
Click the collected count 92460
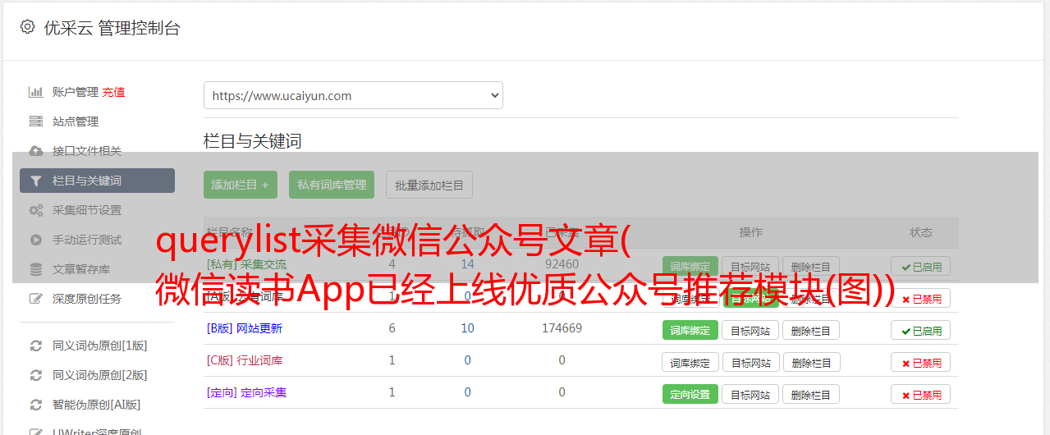pos(562,264)
